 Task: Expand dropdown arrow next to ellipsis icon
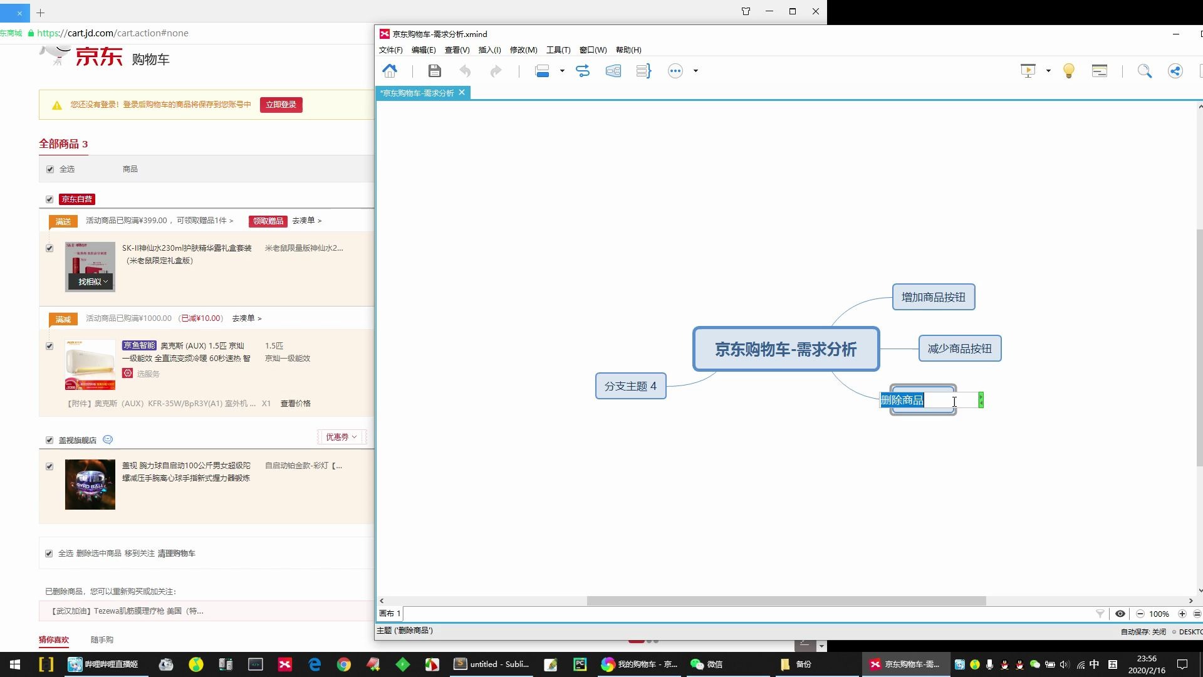click(695, 71)
